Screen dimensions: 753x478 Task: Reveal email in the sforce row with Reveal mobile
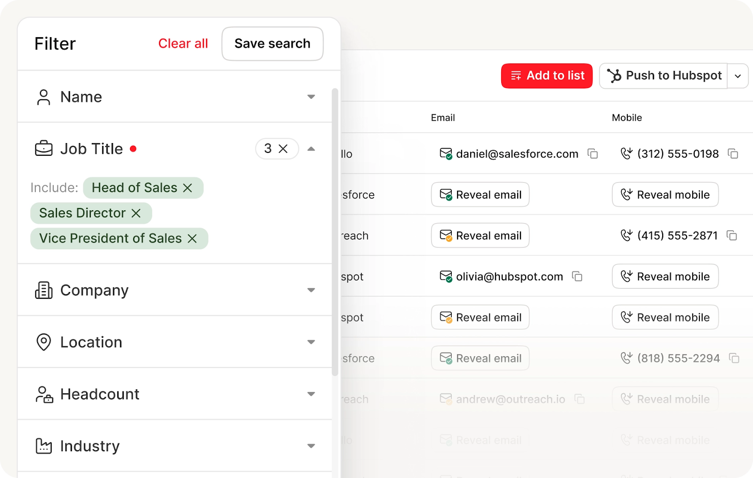pos(480,195)
